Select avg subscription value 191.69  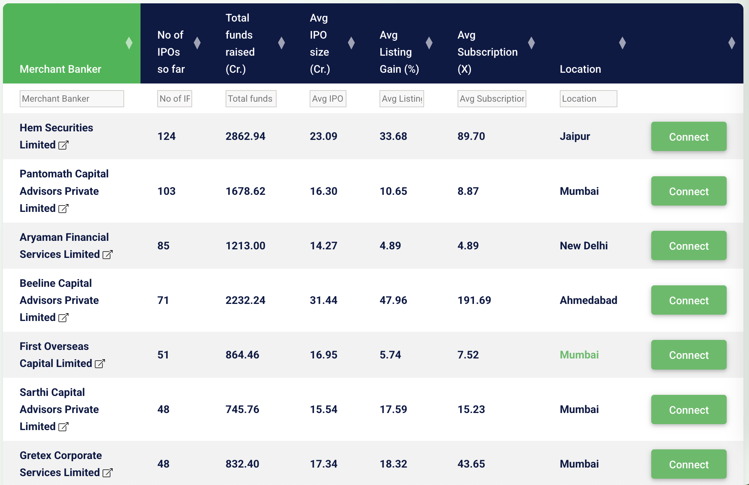pos(474,300)
